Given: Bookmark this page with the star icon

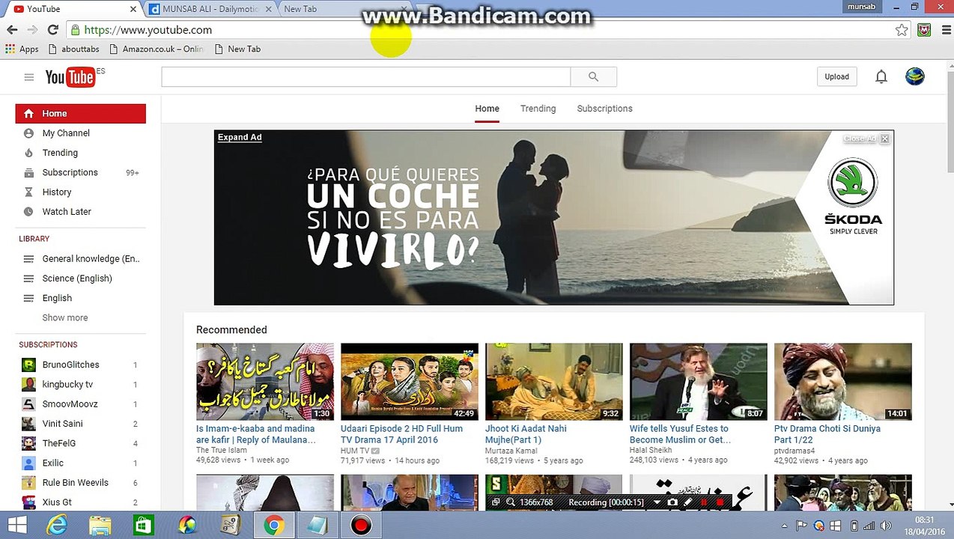Looking at the screenshot, I should tap(902, 30).
